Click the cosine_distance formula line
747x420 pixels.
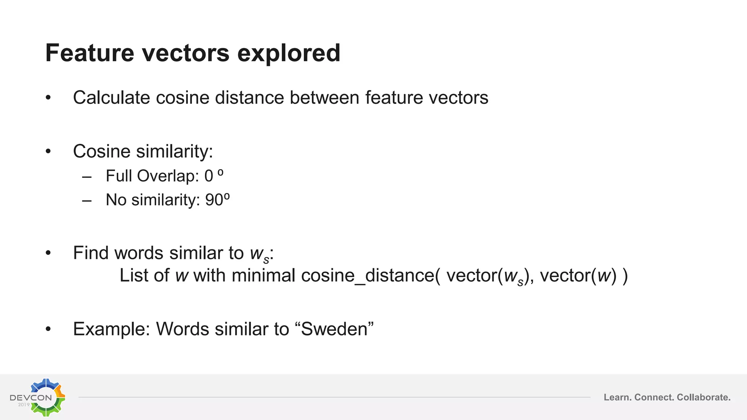point(374,276)
